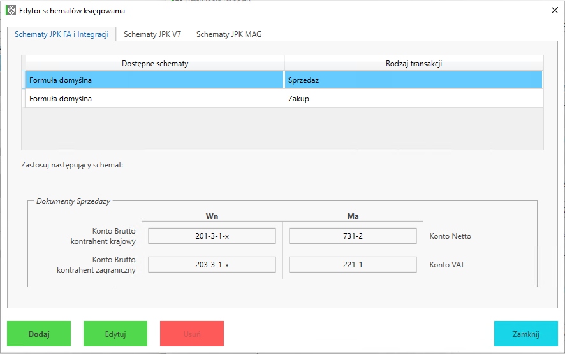Click the red Usuń button
Image resolution: width=565 pixels, height=354 pixels.
pos(192,334)
